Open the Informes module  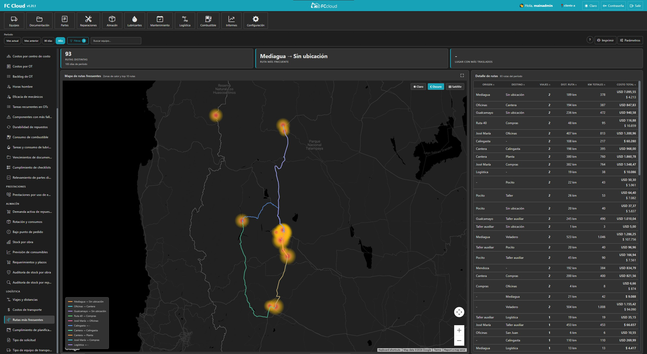coord(232,21)
